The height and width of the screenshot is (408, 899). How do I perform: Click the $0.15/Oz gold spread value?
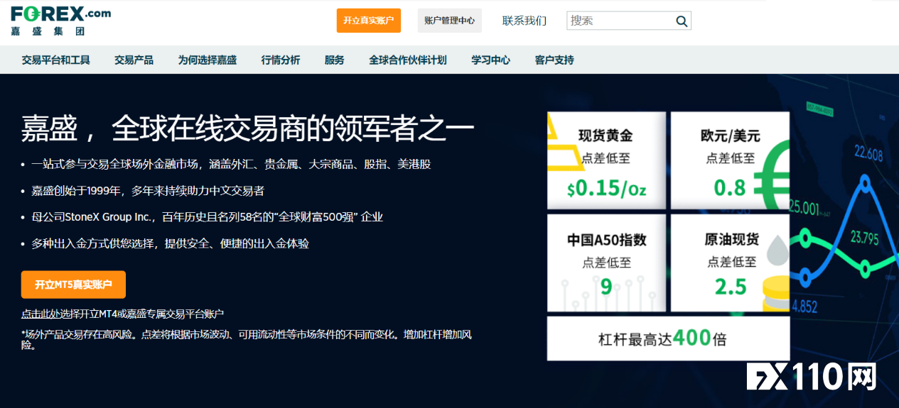(606, 188)
